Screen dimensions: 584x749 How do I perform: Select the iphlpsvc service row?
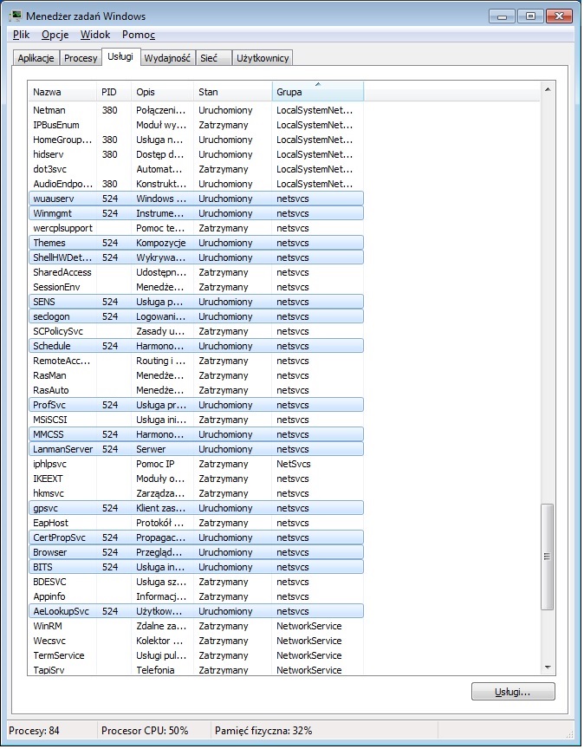(196, 465)
